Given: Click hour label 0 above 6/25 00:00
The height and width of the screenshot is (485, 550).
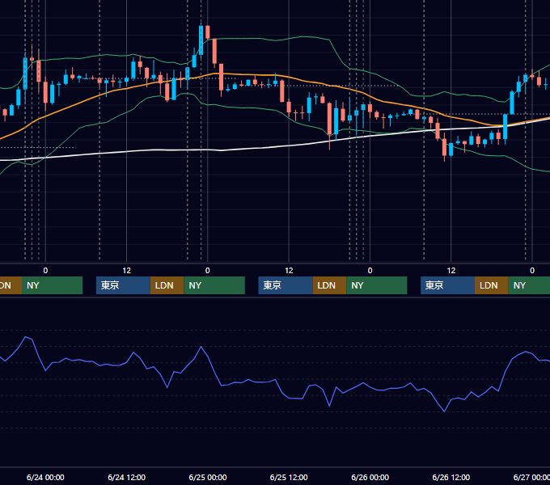Looking at the screenshot, I should 208,271.
